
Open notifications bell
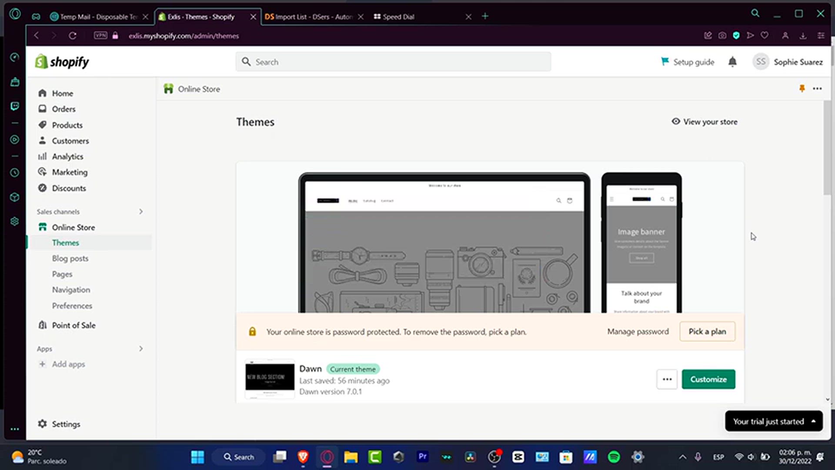732,62
